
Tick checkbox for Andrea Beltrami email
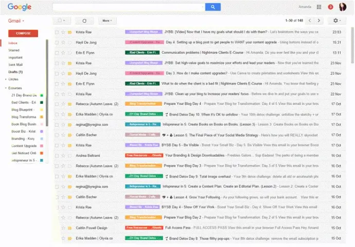click(x=57, y=156)
